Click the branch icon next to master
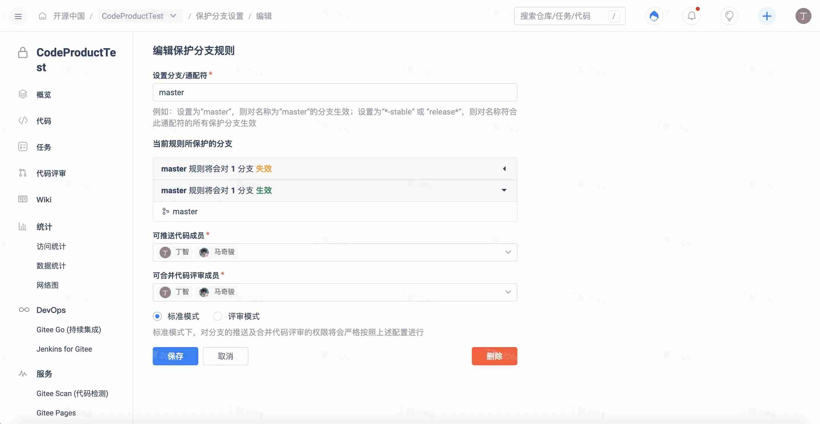Viewport: 820px width, 424px height. click(166, 211)
